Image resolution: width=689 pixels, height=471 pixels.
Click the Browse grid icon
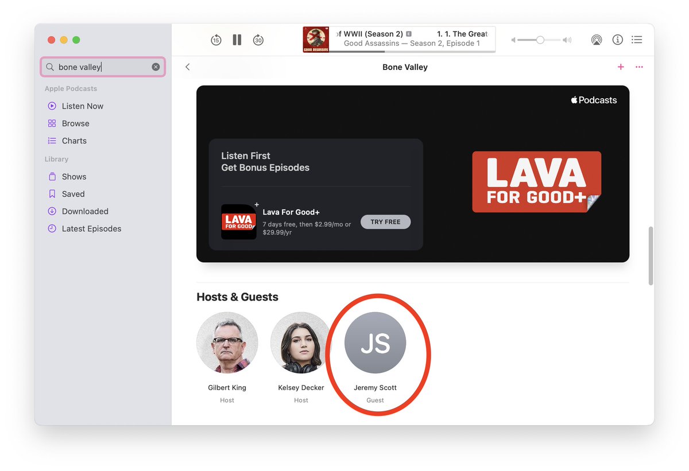(x=52, y=123)
